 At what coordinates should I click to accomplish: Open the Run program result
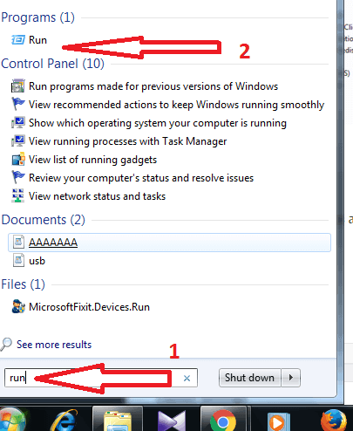pyautogui.click(x=29, y=40)
